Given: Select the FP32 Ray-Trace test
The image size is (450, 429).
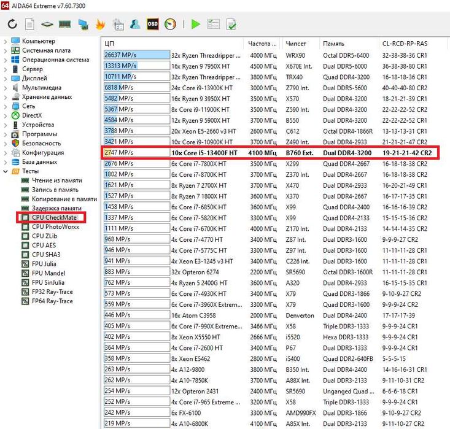Looking at the screenshot, I should point(52,292).
